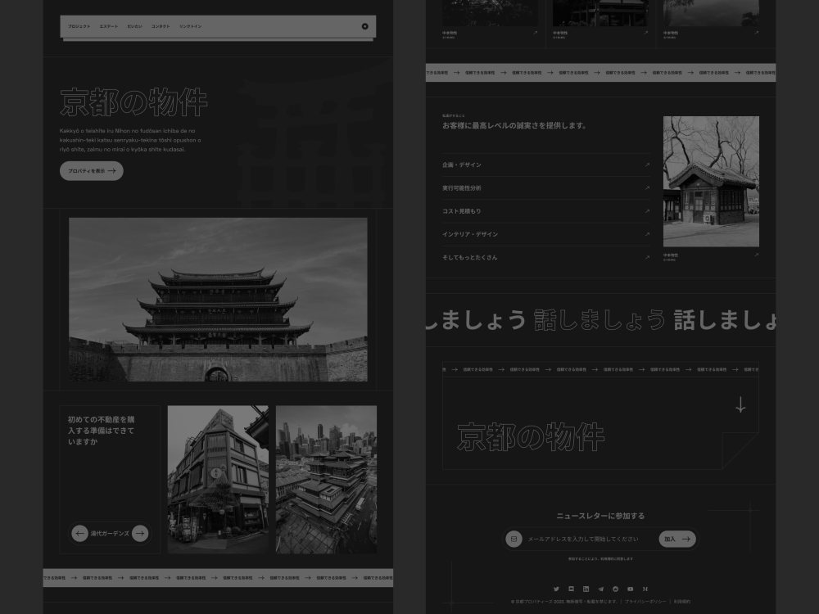Click the 初めての不動産を購入する準備はできていますか text
Screen dimensions: 819x614
click(x=102, y=431)
